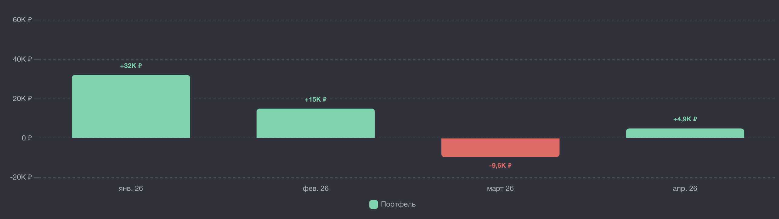
Task: Select the фев. 26 axis label
Action: pos(315,188)
